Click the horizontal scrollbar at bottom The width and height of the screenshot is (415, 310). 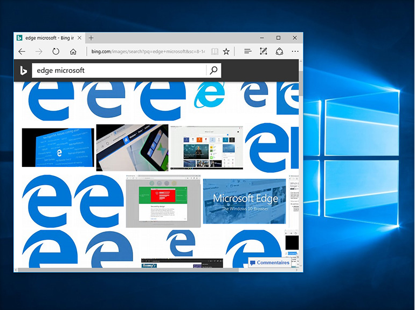(x=156, y=269)
